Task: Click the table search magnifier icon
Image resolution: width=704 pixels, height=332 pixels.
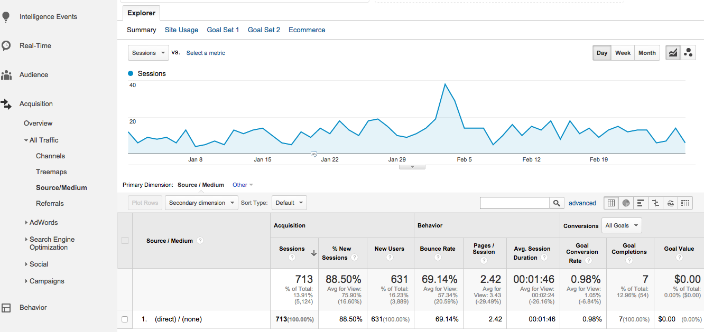Action: tap(557, 203)
